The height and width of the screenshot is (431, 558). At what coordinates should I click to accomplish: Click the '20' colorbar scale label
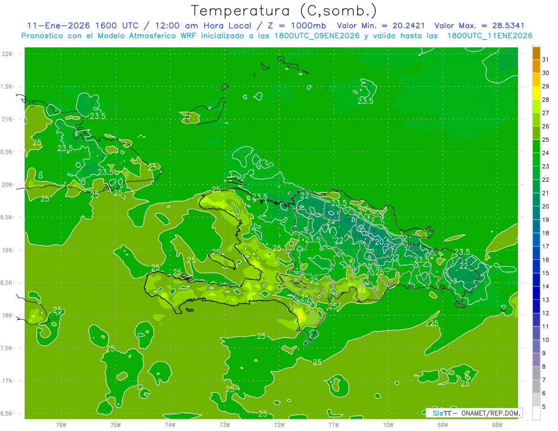click(546, 206)
